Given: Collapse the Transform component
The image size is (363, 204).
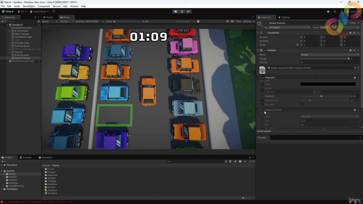Looking at the screenshot, I should (x=258, y=33).
